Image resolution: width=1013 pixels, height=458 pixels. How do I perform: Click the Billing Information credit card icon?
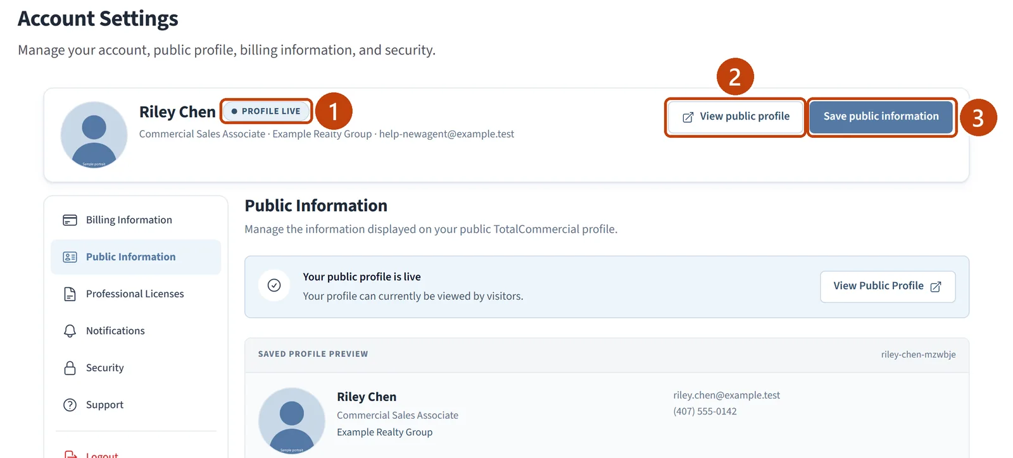70,220
